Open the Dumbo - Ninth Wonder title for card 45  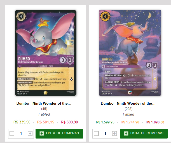44,103
